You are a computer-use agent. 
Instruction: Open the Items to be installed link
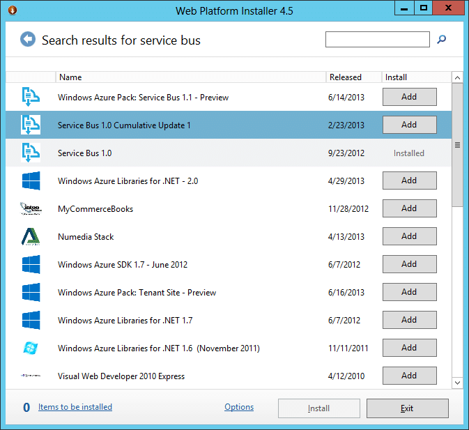(x=75, y=407)
